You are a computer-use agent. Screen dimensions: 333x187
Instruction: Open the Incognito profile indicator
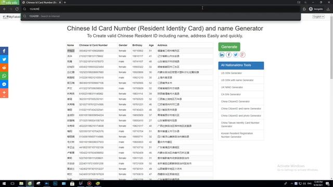pyautogui.click(x=316, y=9)
